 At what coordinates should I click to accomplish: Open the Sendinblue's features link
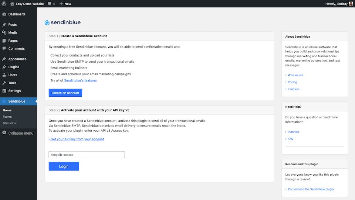pyautogui.click(x=80, y=80)
